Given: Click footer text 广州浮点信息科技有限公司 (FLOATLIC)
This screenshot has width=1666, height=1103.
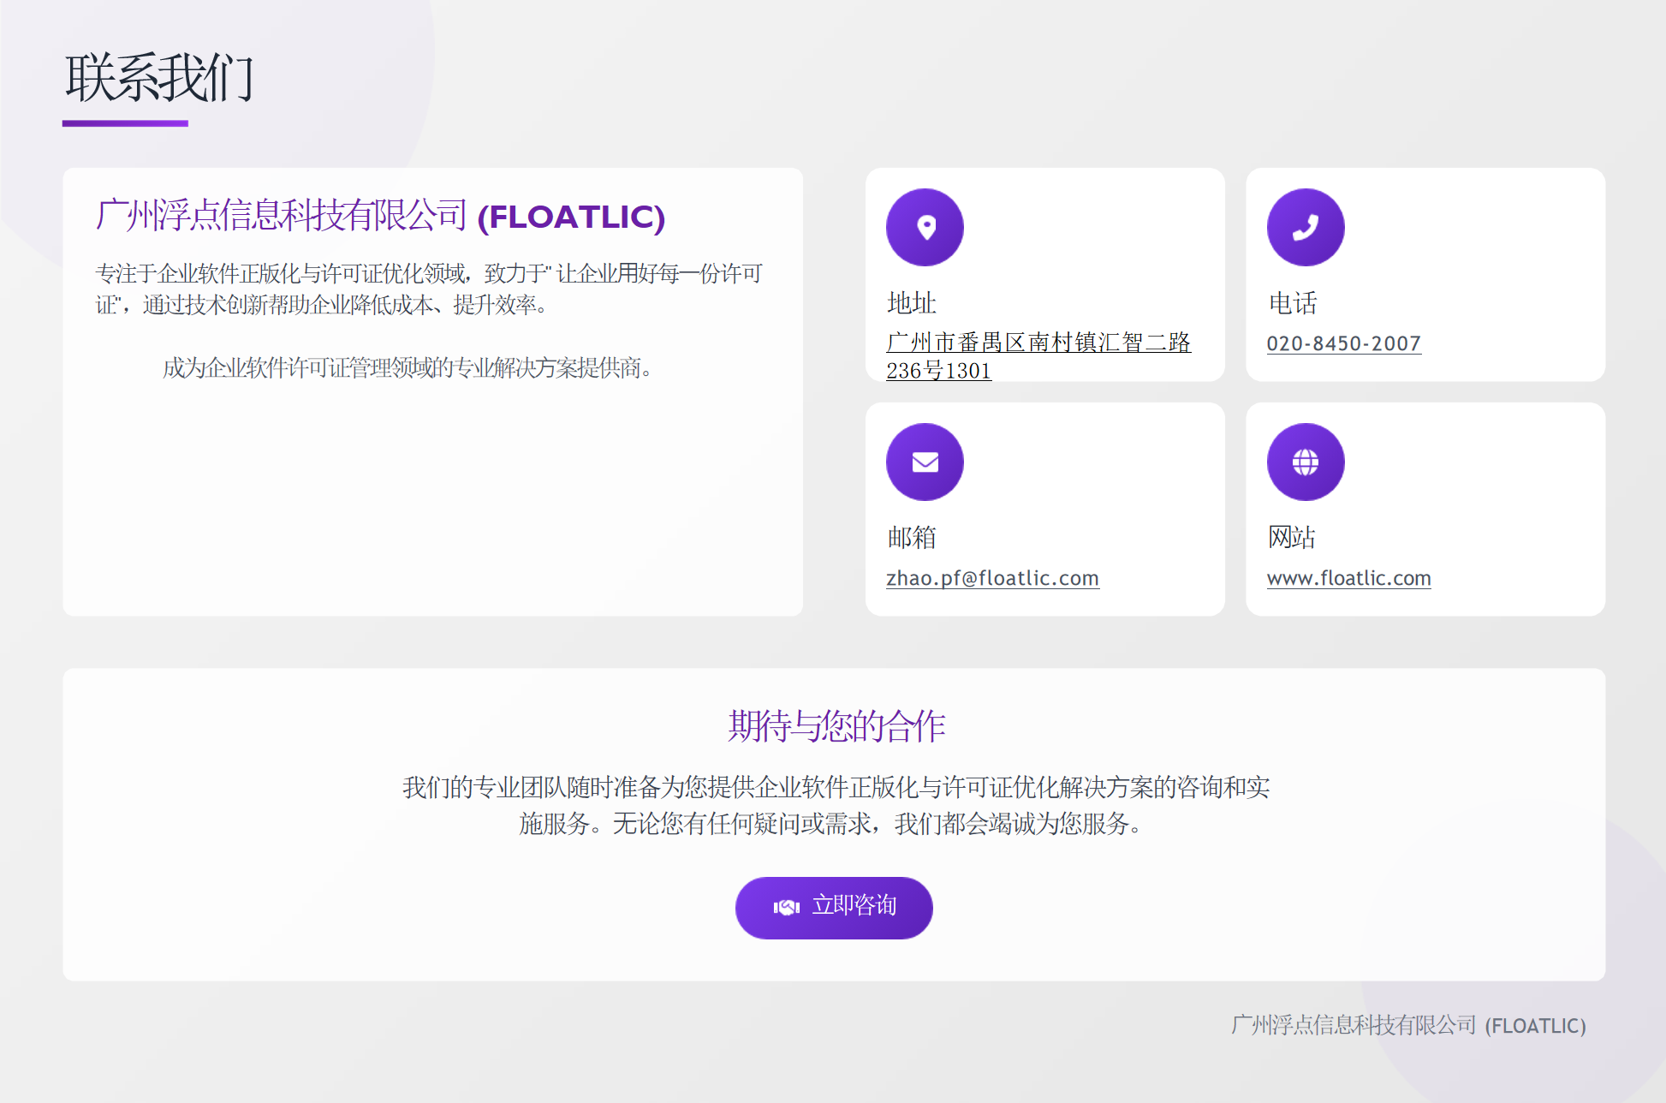Looking at the screenshot, I should pyautogui.click(x=1408, y=1025).
